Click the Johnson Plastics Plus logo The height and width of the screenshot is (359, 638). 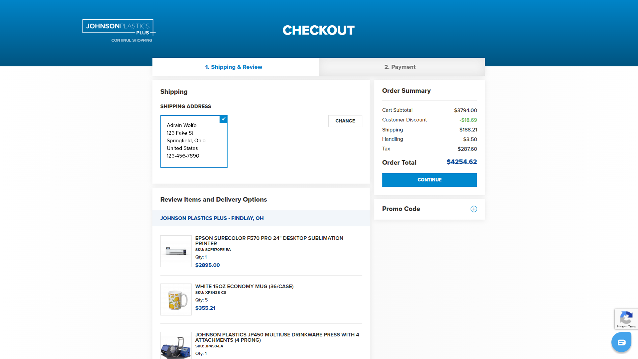(118, 26)
